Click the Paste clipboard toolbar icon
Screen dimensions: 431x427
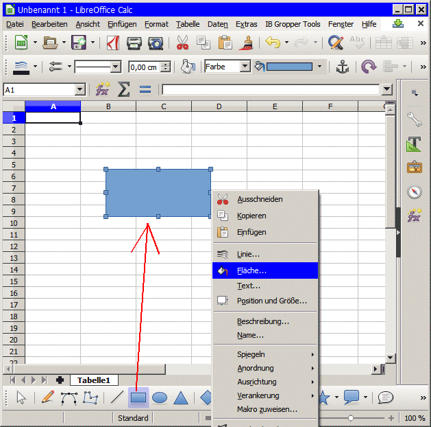225,43
